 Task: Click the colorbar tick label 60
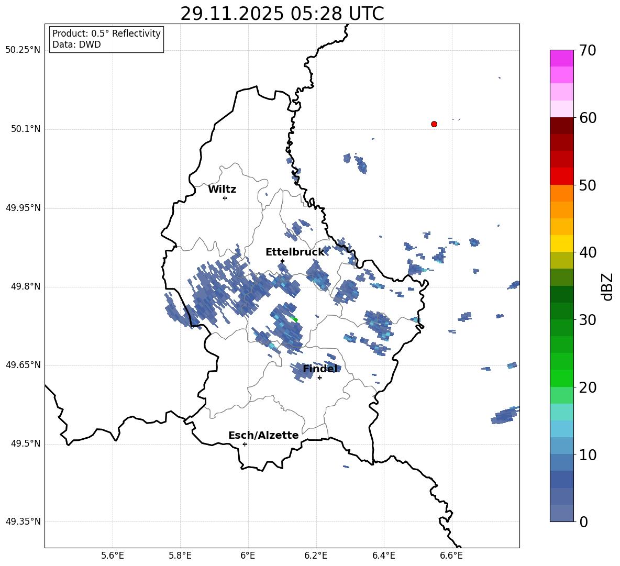click(587, 118)
